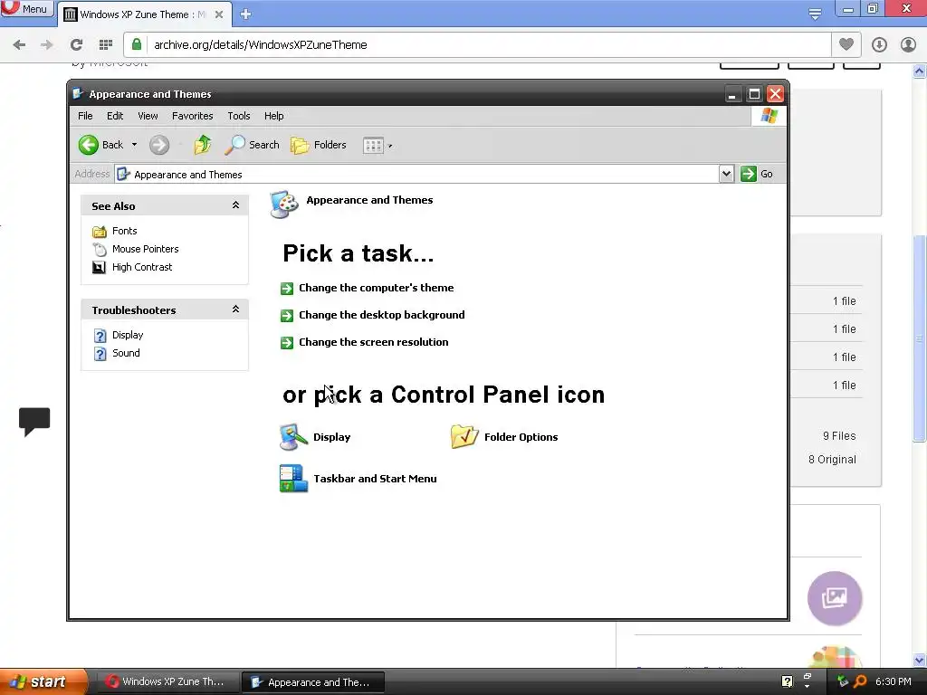Click Change the screen resolution
Image resolution: width=927 pixels, height=695 pixels.
(x=373, y=342)
